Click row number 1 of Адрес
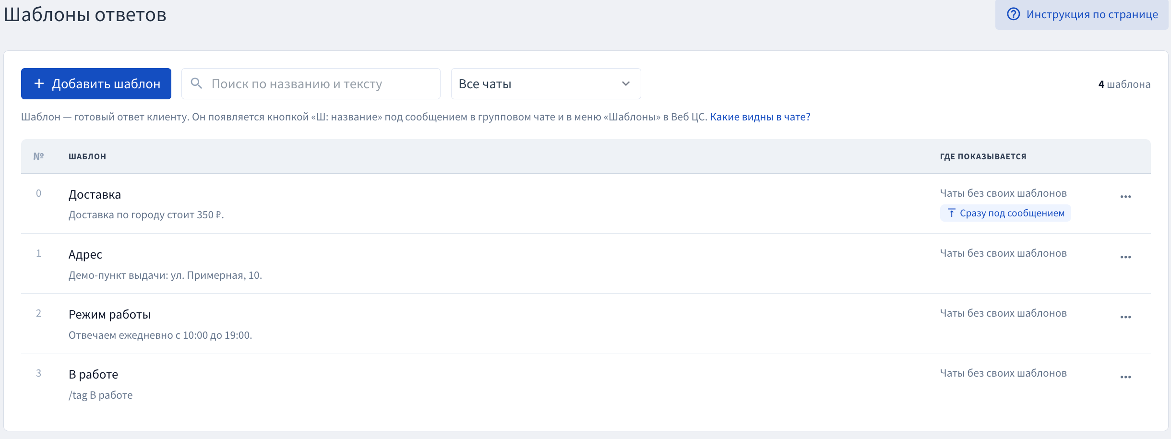Image resolution: width=1171 pixels, height=439 pixels. pyautogui.click(x=38, y=253)
